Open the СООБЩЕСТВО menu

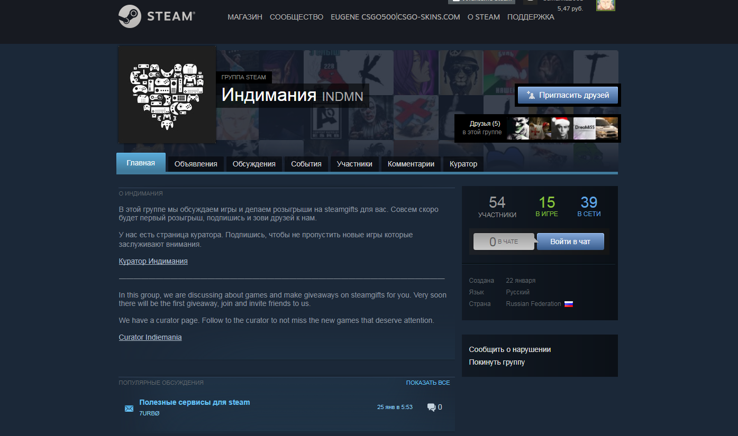click(x=296, y=17)
